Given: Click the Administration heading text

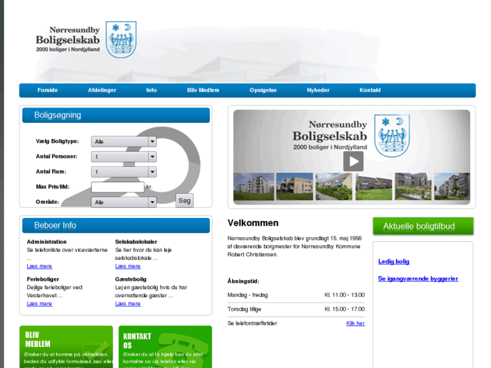Looking at the screenshot, I should click(x=47, y=242).
